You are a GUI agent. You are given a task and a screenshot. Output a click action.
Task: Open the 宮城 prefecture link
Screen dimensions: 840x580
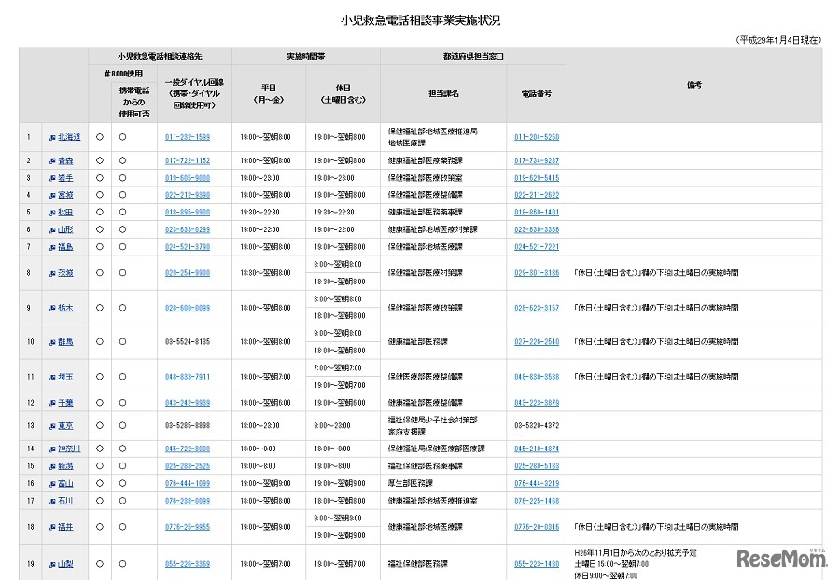pos(65,195)
